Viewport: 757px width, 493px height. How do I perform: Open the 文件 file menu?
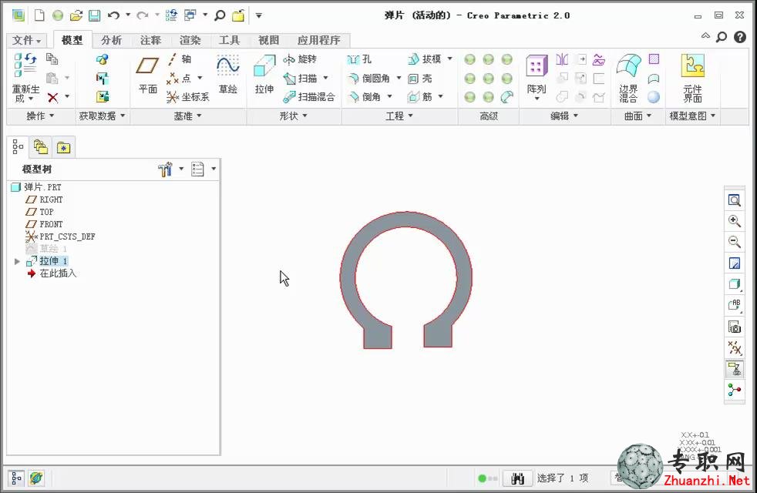tap(26, 41)
